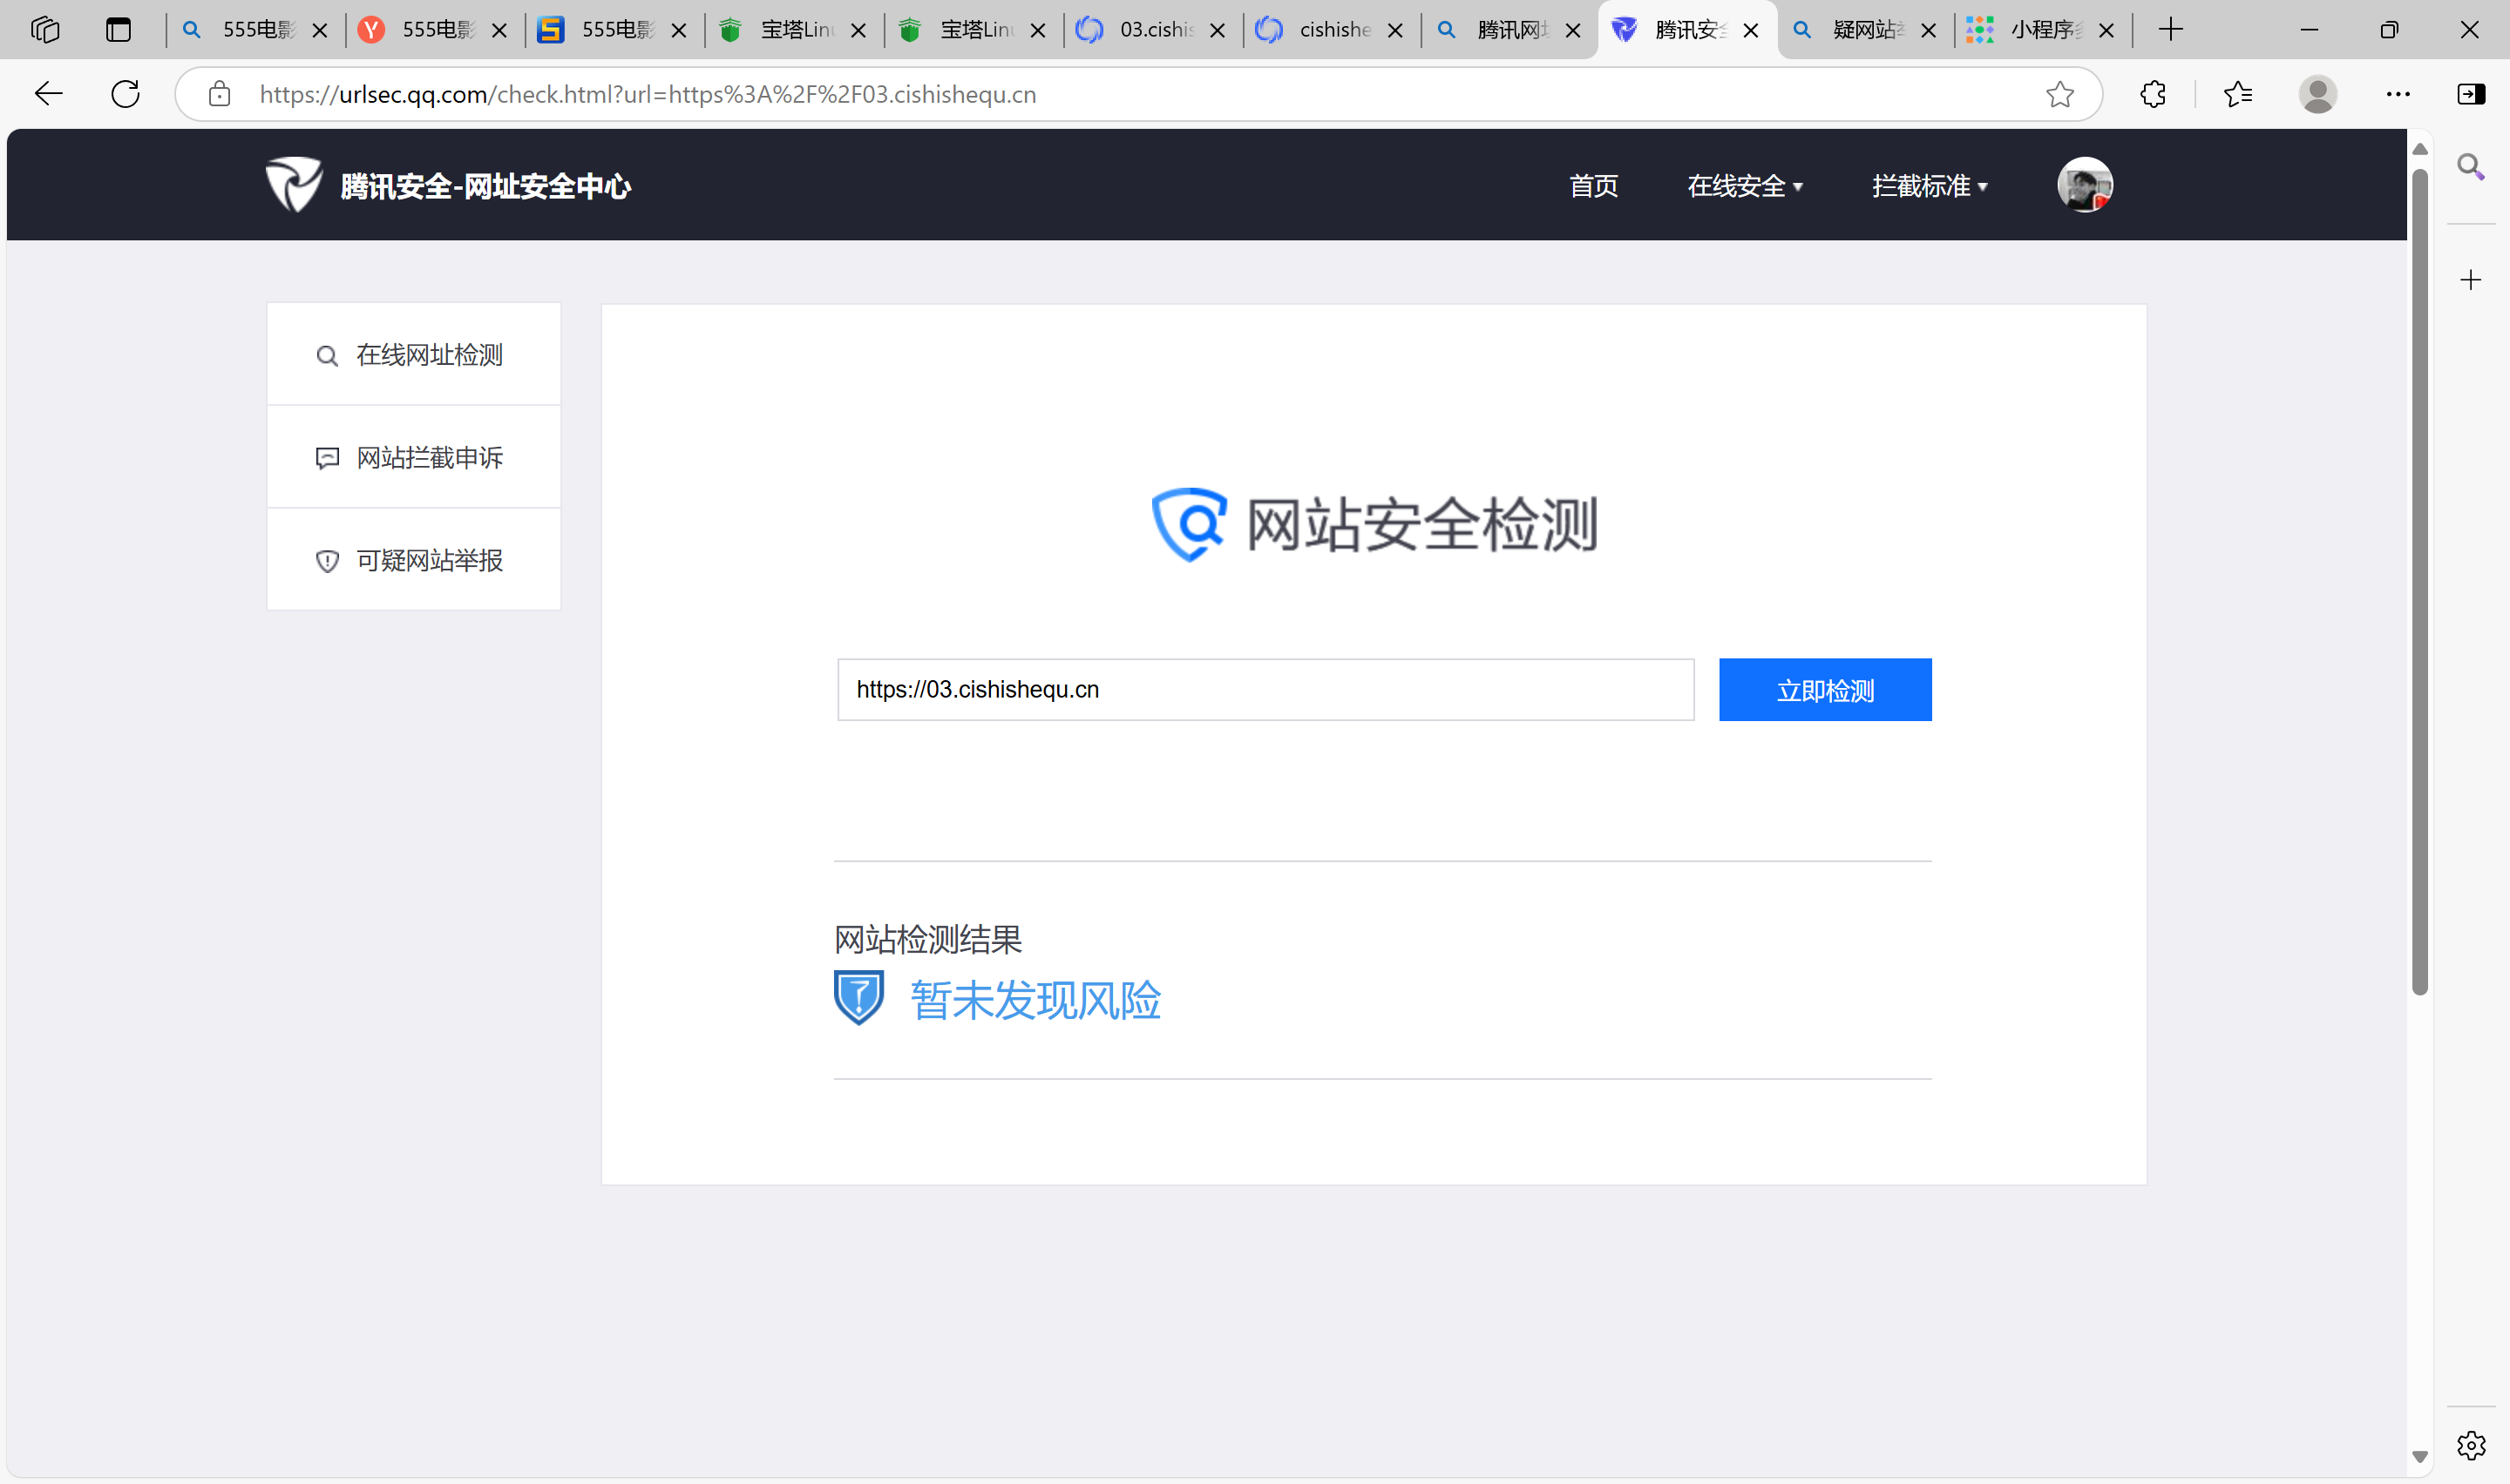Expand the 在线安全 dropdown menu
The height and width of the screenshot is (1484, 2510).
point(1744,186)
